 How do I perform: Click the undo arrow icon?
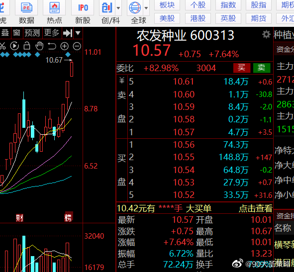click(x=52, y=46)
